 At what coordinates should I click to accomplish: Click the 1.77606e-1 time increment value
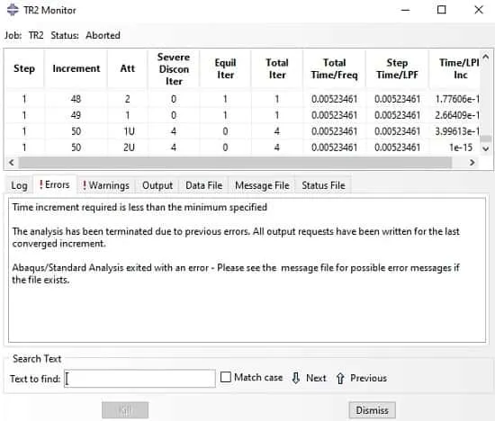[457, 99]
